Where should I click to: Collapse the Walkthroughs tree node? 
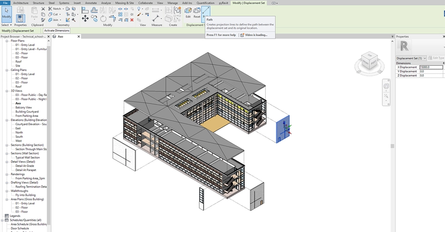(x=7, y=191)
